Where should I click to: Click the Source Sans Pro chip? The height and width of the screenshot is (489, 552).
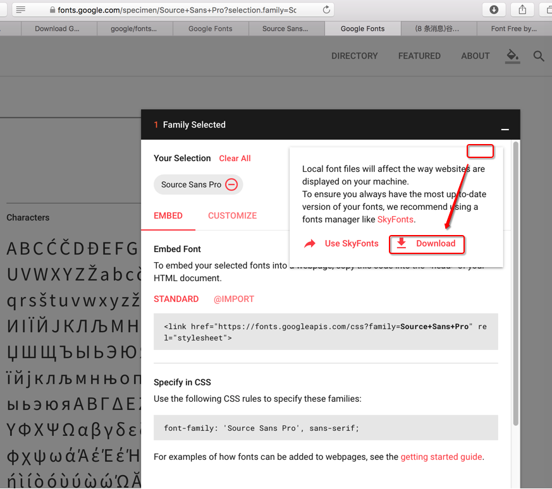click(x=198, y=184)
